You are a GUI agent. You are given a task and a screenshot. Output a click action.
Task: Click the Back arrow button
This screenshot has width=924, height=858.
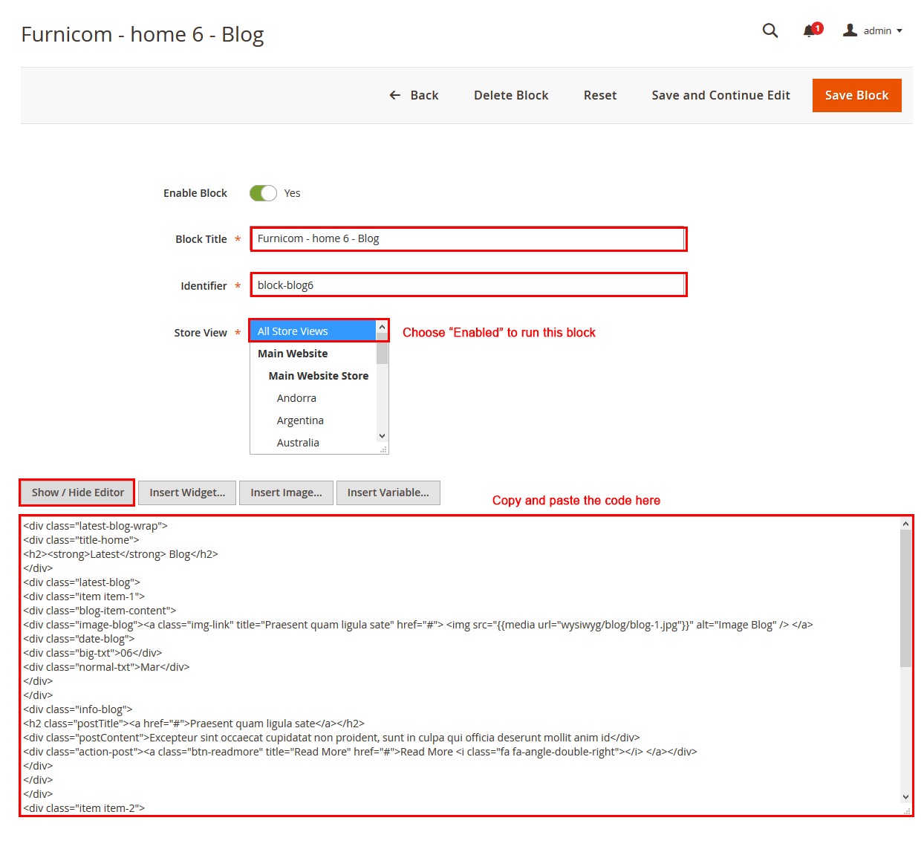(x=414, y=95)
